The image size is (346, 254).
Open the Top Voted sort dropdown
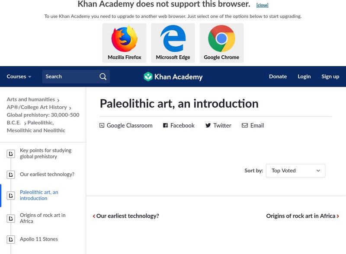(295, 171)
